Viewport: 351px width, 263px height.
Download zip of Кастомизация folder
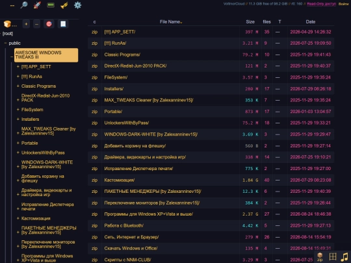coord(94,180)
